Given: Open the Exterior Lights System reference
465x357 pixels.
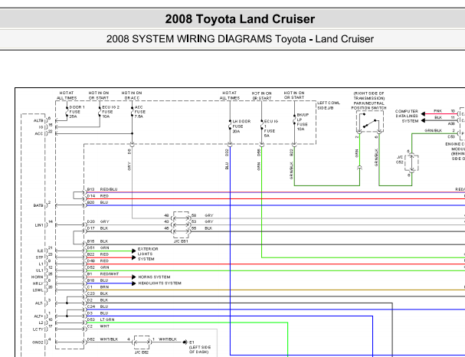Looking at the screenshot, I should 150,254.
